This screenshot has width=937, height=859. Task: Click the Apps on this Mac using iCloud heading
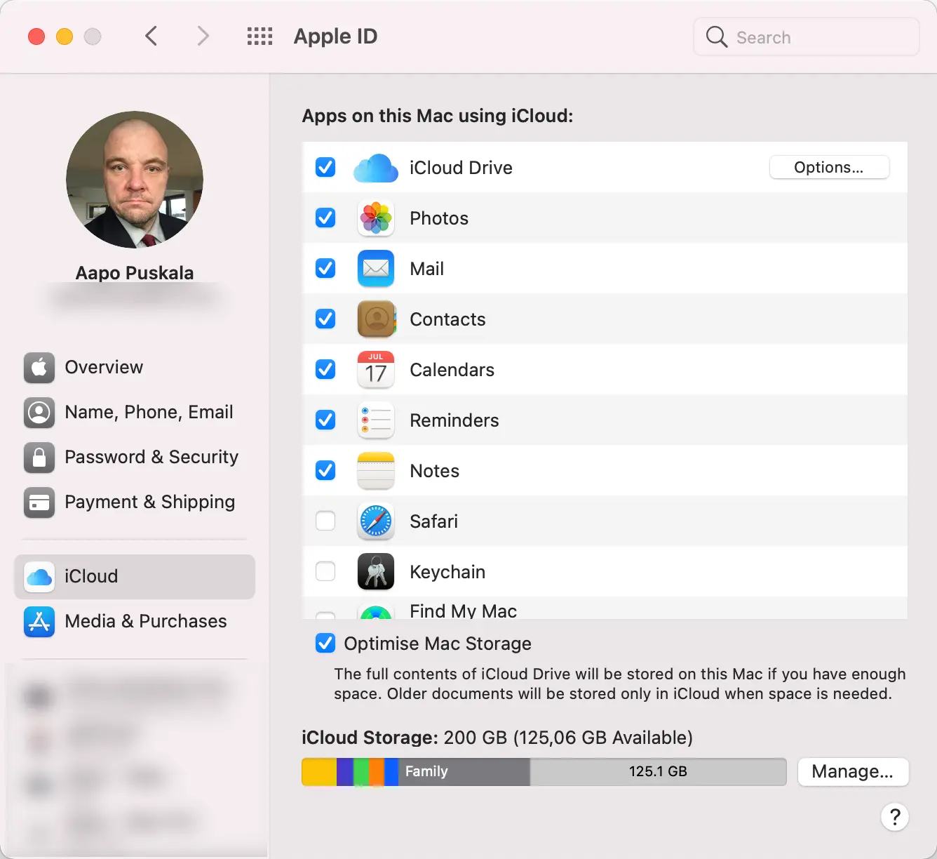point(438,116)
